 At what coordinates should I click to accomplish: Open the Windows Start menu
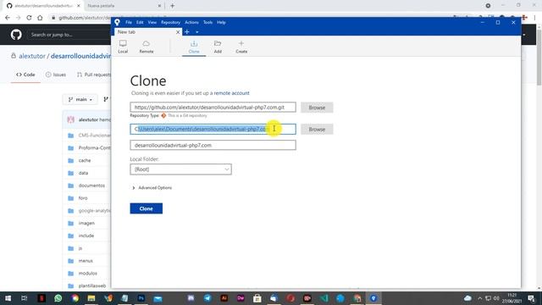pyautogui.click(x=8, y=298)
